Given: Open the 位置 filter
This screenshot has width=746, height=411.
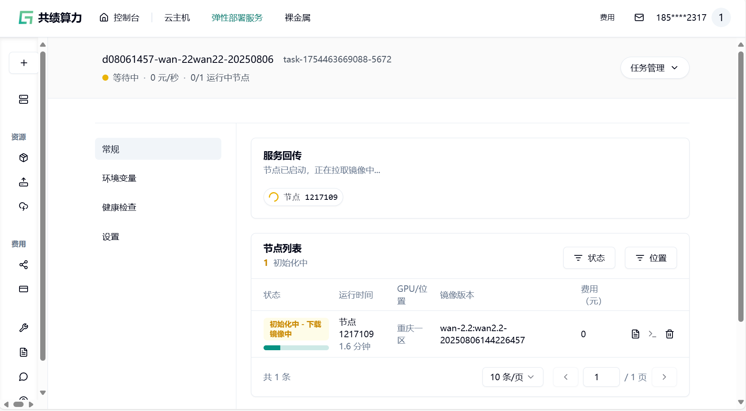Looking at the screenshot, I should pyautogui.click(x=651, y=258).
